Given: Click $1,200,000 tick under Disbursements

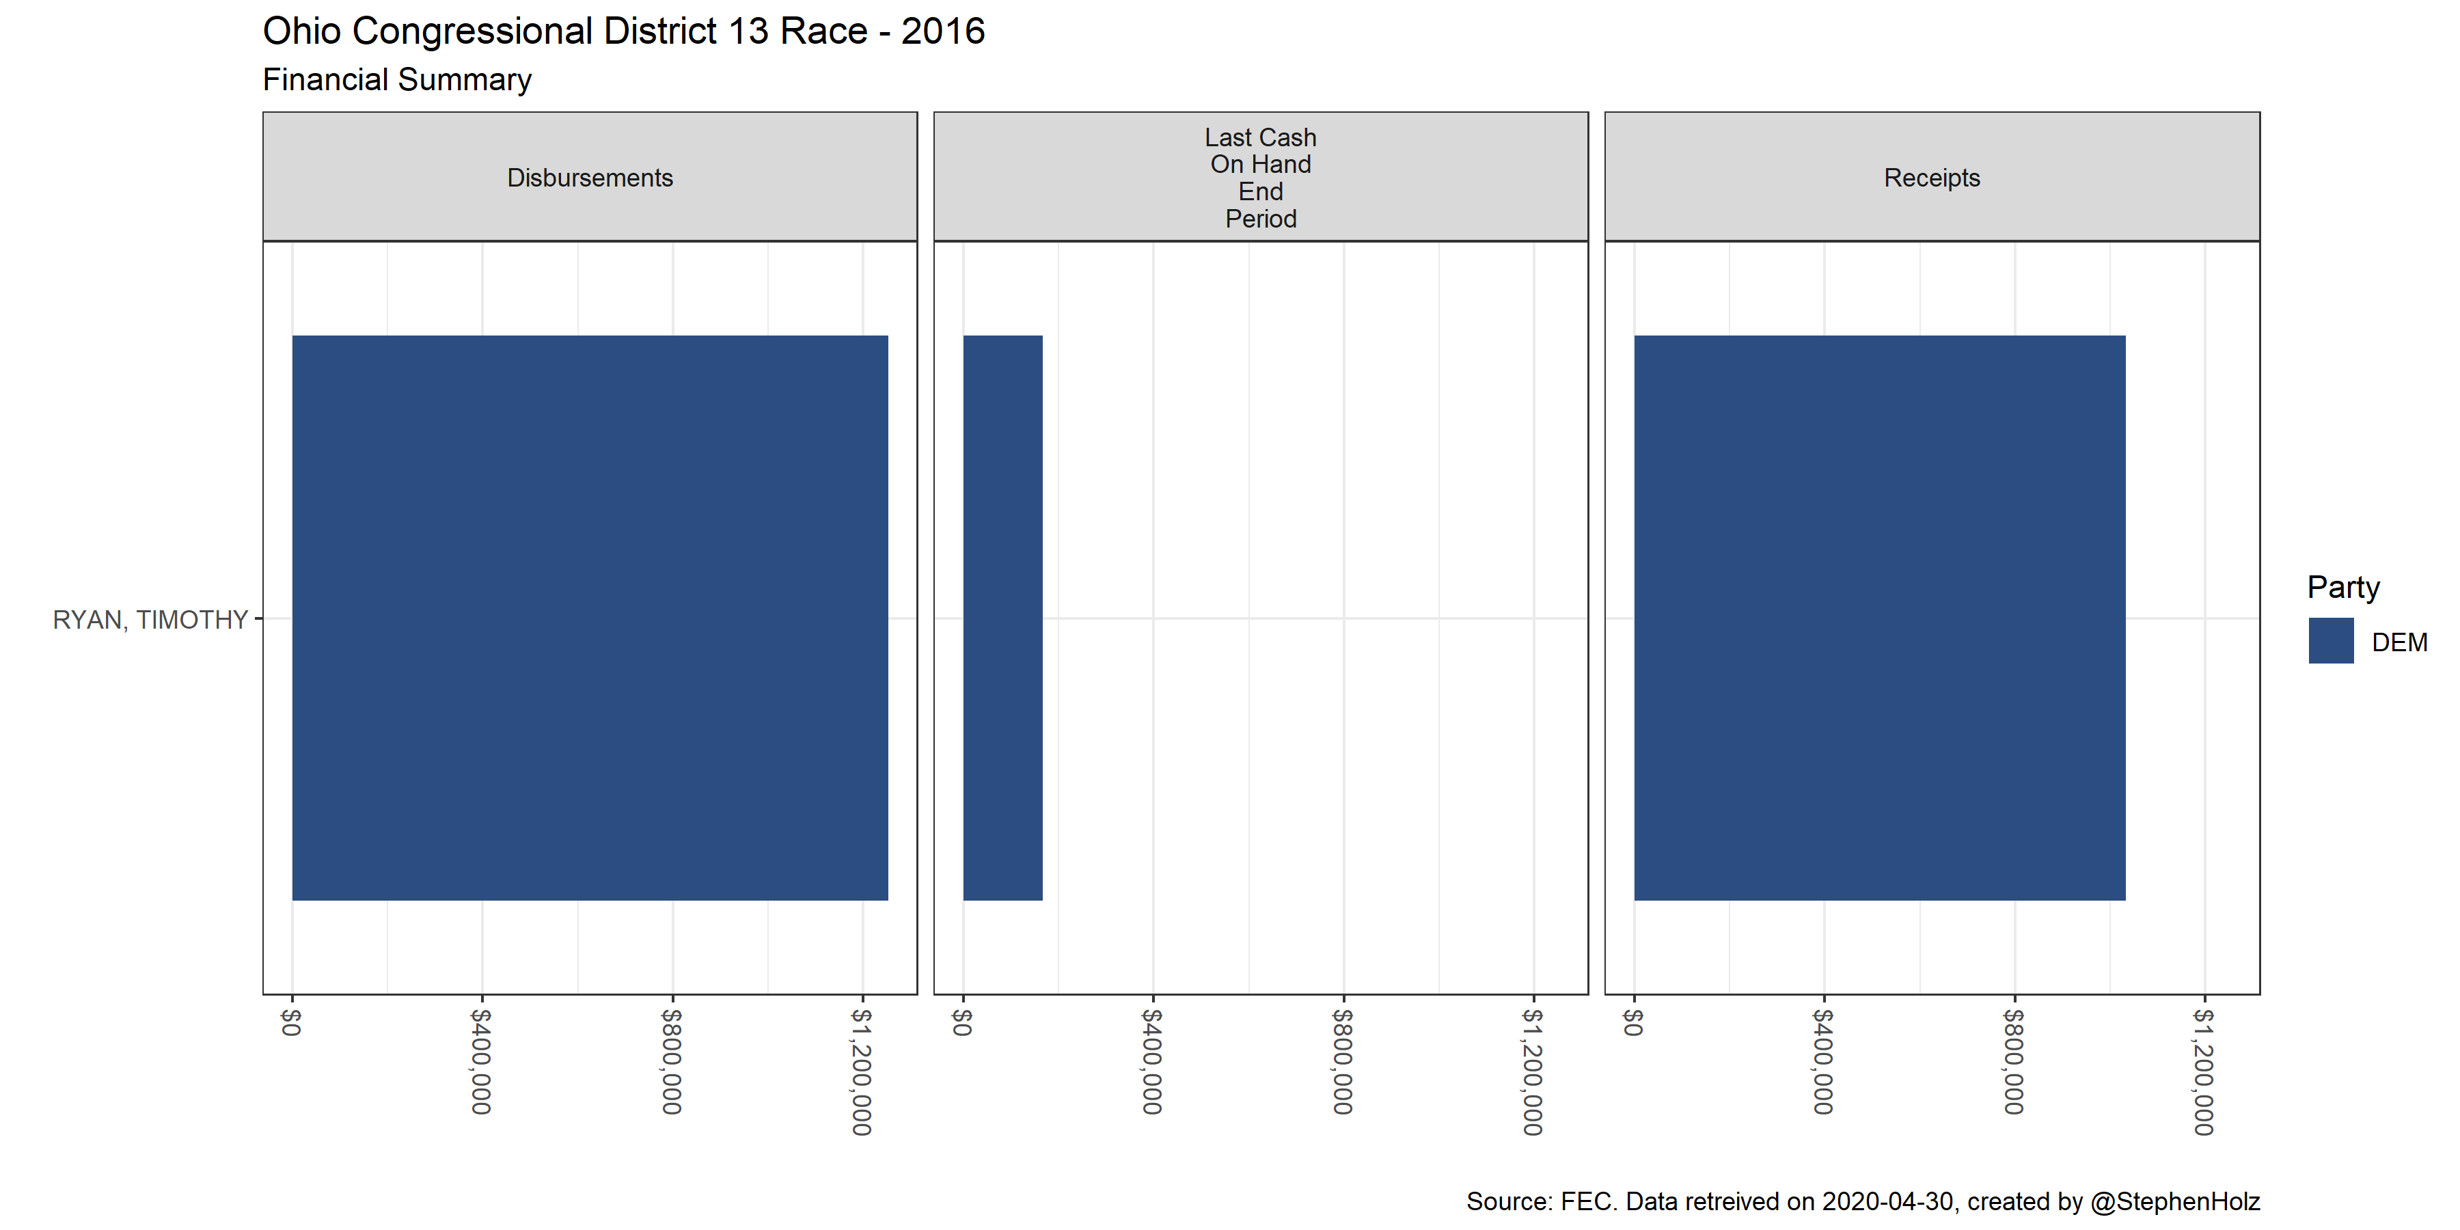Looking at the screenshot, I should 862,1071.
